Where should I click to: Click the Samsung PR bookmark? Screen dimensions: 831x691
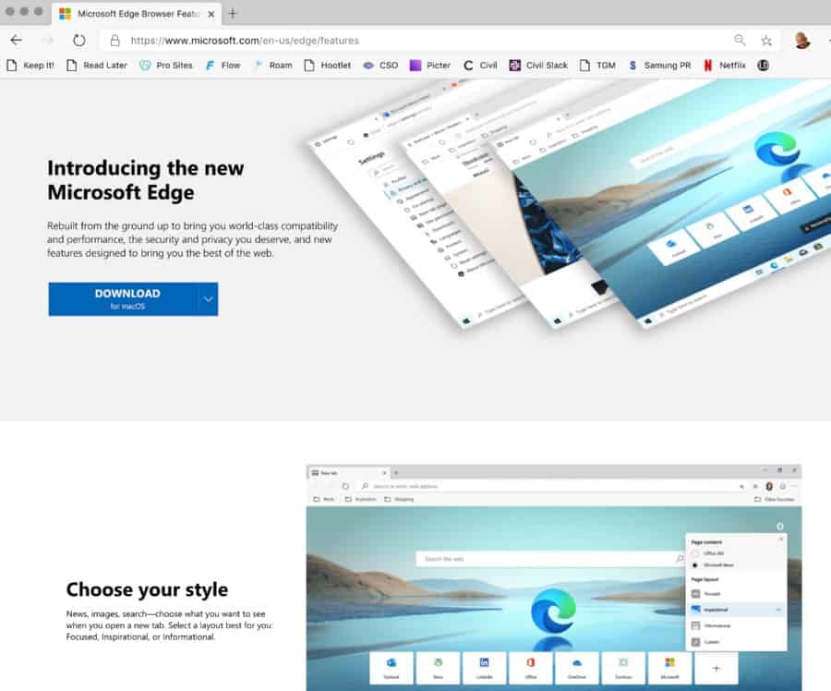pos(658,66)
